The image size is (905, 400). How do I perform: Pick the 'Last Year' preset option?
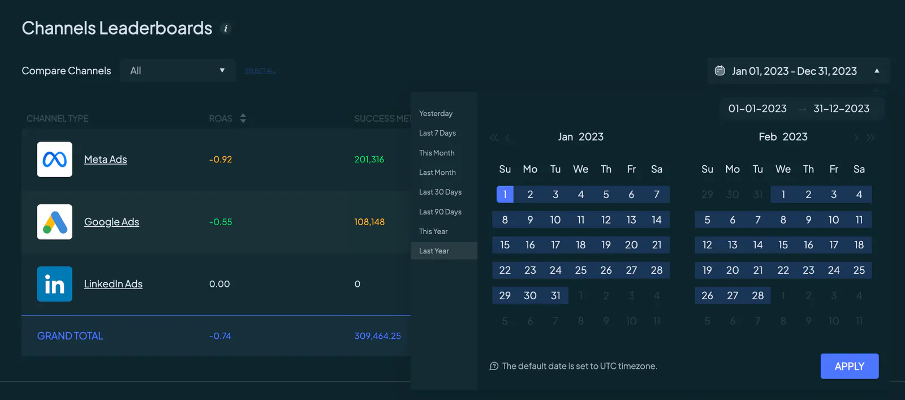pos(434,251)
